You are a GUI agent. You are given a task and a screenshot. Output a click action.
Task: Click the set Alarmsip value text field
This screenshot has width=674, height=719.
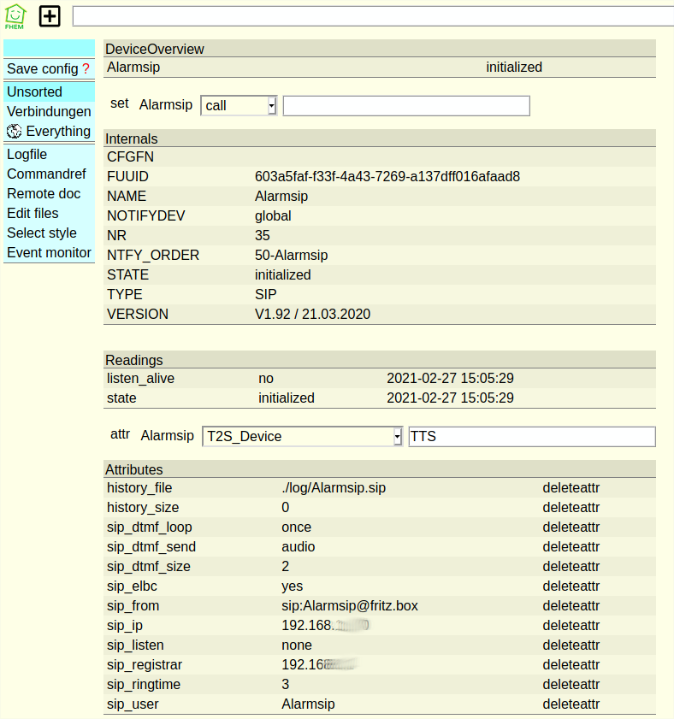(x=406, y=105)
